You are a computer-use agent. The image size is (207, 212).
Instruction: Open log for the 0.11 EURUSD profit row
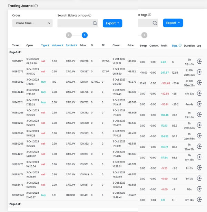(x=199, y=200)
